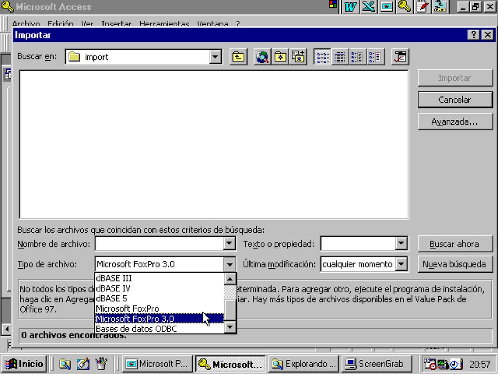Expand the Texto o propiedad dropdown arrow
This screenshot has height=374, width=498.
point(401,244)
